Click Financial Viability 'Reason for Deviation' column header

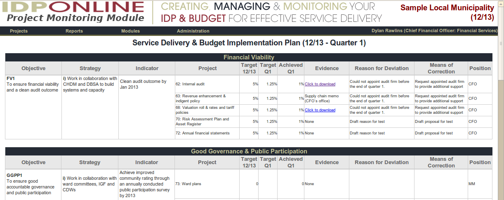[x=382, y=68]
